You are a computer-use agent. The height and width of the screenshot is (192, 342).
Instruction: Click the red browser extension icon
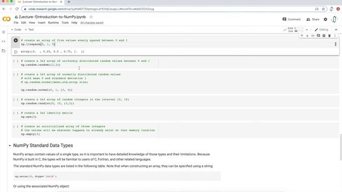[338, 9]
